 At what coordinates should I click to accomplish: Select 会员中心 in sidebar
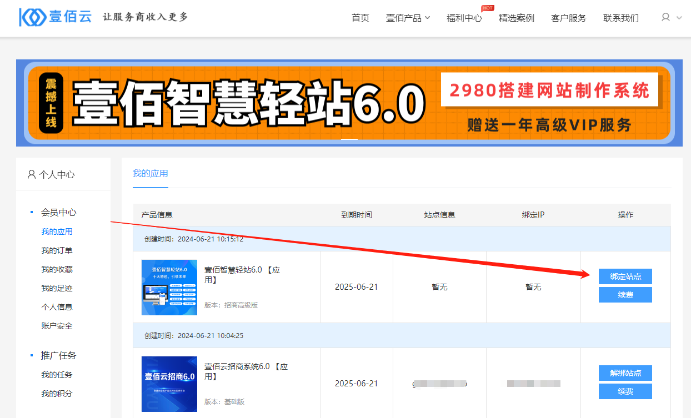click(x=59, y=212)
